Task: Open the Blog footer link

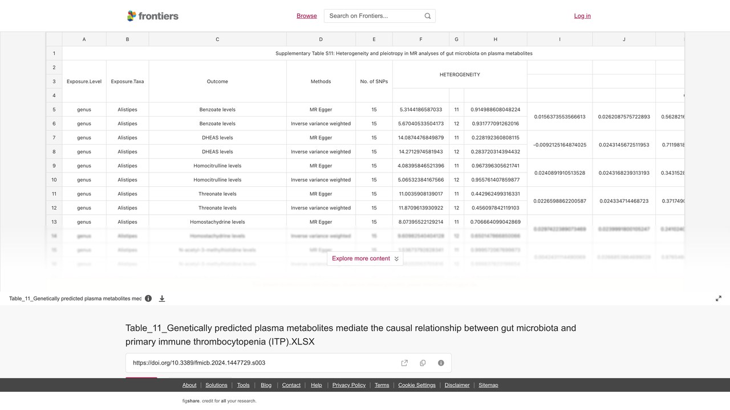Action: click(x=266, y=385)
